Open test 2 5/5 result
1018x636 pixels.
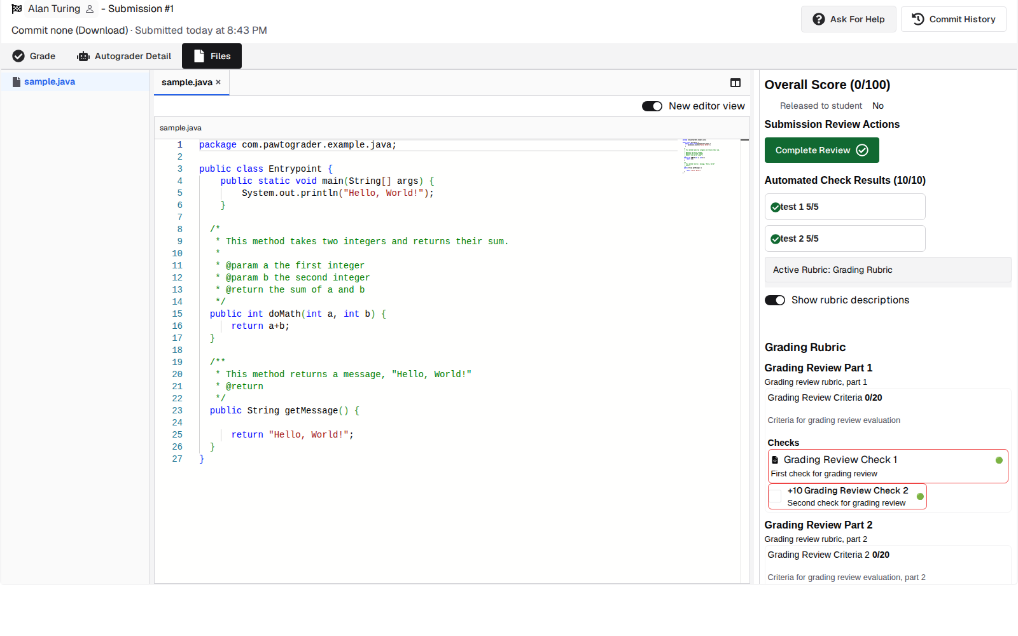tap(845, 238)
